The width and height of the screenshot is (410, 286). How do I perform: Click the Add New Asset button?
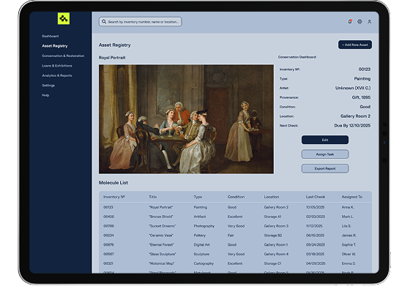pos(355,45)
